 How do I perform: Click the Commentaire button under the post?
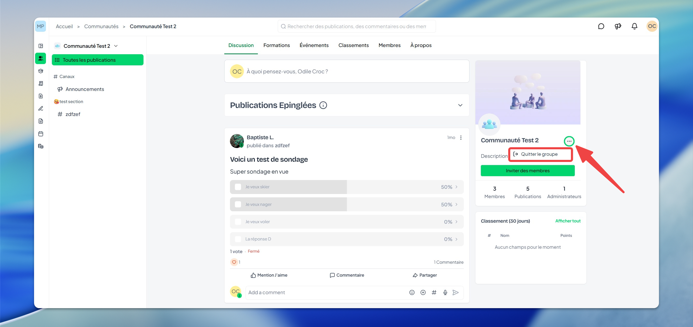pyautogui.click(x=347, y=275)
